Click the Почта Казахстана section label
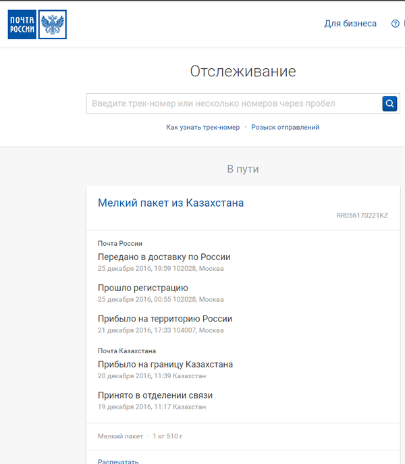This screenshot has width=405, height=464. pos(127,351)
